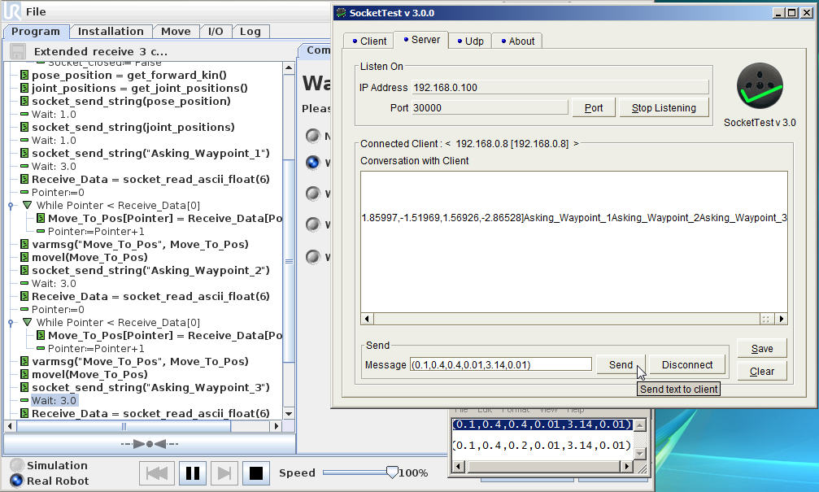The image size is (819, 492).
Task: Click the program tree scroll down arrow
Action: tap(289, 413)
